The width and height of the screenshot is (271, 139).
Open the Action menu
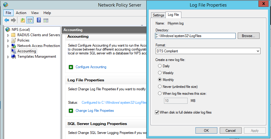[x=21, y=13]
